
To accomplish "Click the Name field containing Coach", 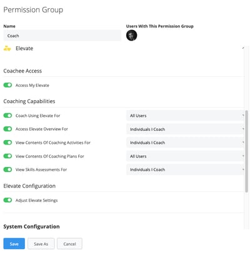I will tap(62, 36).
